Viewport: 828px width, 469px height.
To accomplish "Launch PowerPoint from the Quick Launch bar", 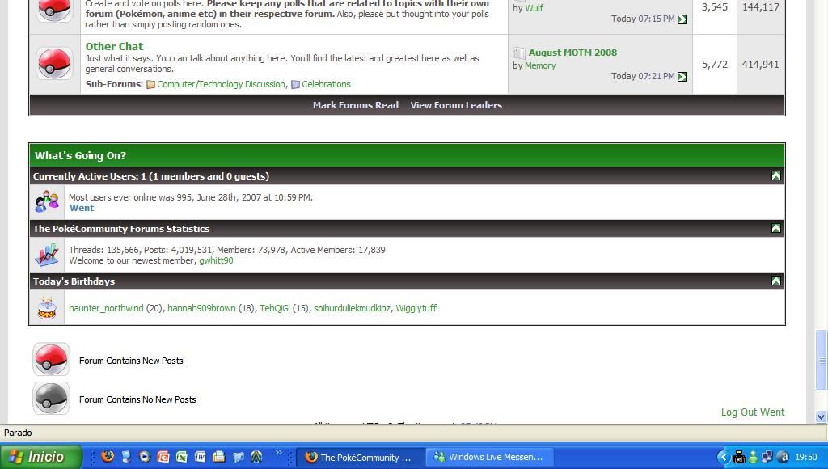I will pyautogui.click(x=163, y=456).
